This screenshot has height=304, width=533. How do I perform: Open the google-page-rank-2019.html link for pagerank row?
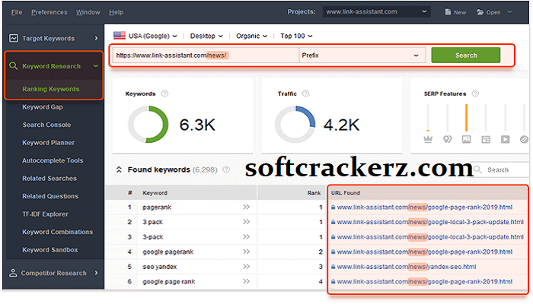pos(425,207)
